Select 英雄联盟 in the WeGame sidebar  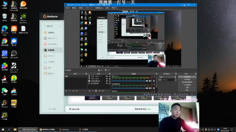(53, 50)
